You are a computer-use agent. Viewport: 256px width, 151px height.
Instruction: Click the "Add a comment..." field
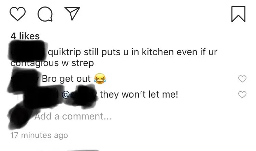pyautogui.click(x=73, y=116)
